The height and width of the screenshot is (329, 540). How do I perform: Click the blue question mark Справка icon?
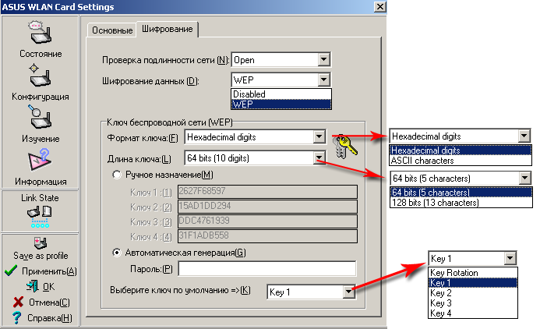(16, 317)
